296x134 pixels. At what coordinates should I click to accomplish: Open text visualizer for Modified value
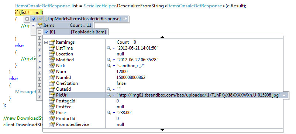click(x=109, y=60)
